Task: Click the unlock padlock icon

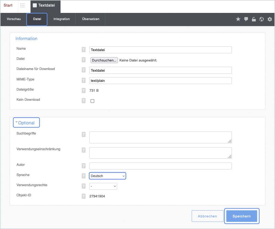Action: [254, 19]
